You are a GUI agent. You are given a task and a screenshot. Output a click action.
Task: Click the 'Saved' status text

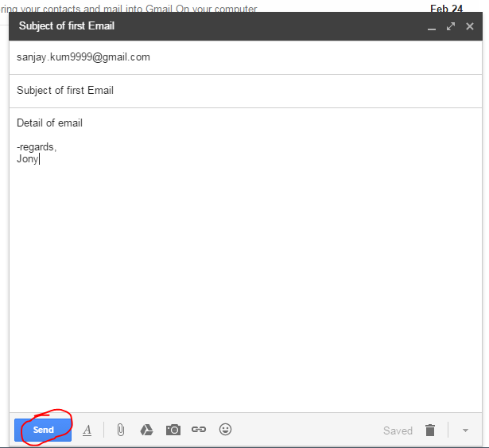click(x=398, y=430)
